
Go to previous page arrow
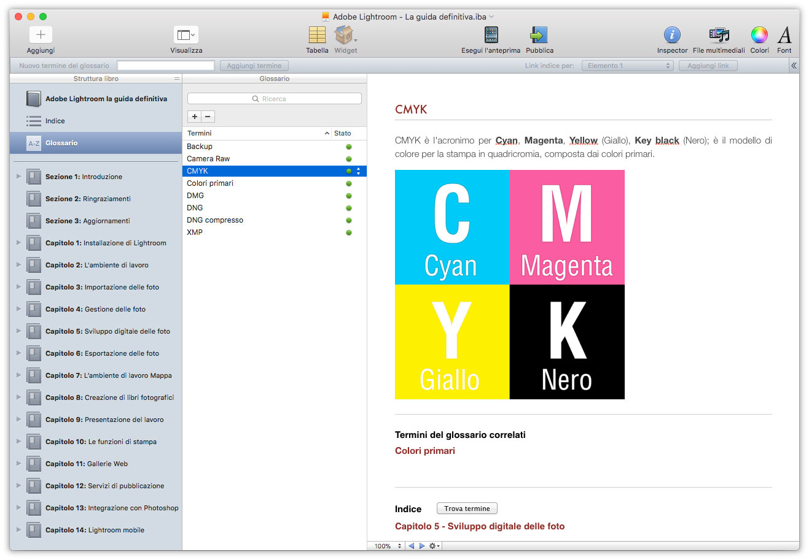pyautogui.click(x=411, y=546)
